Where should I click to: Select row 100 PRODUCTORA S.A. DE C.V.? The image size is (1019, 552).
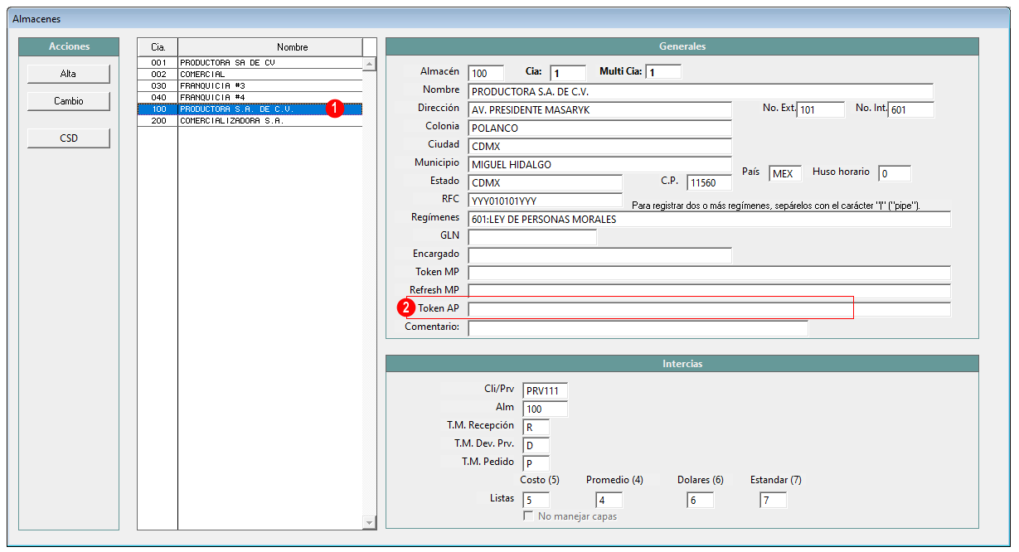click(x=250, y=109)
